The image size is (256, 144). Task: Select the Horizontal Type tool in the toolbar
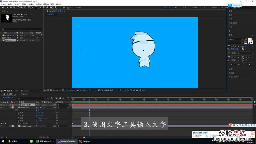pyautogui.click(x=36, y=7)
